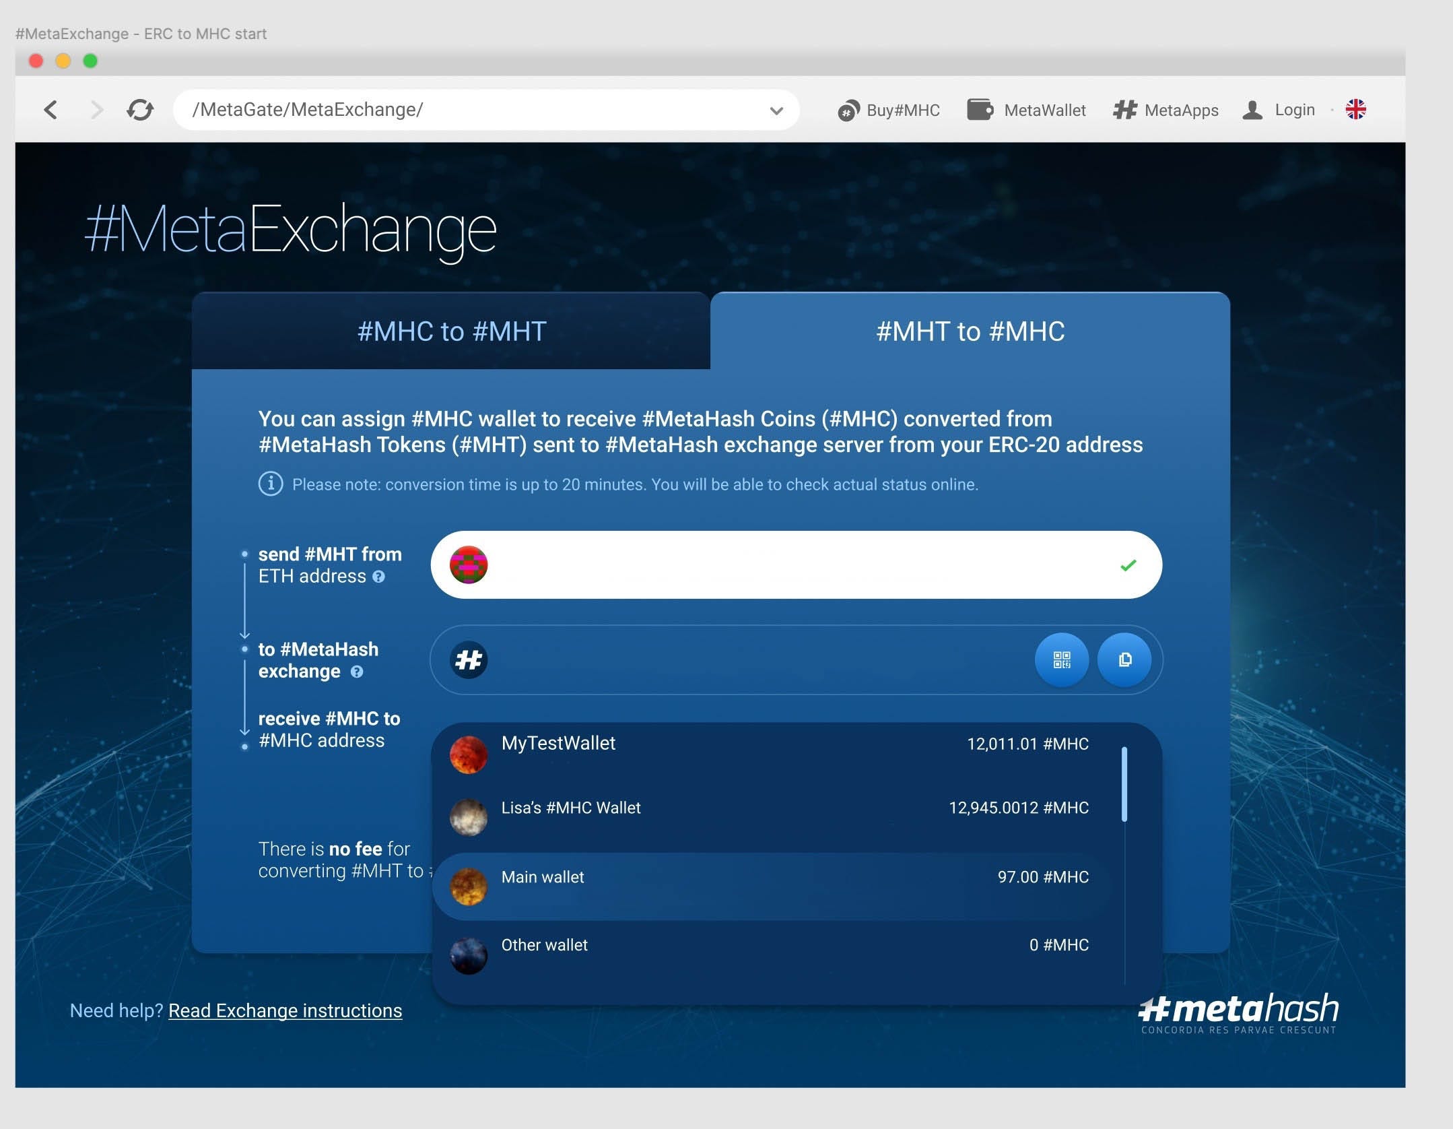Click the 12,011.01 #MHC balance

1027,744
